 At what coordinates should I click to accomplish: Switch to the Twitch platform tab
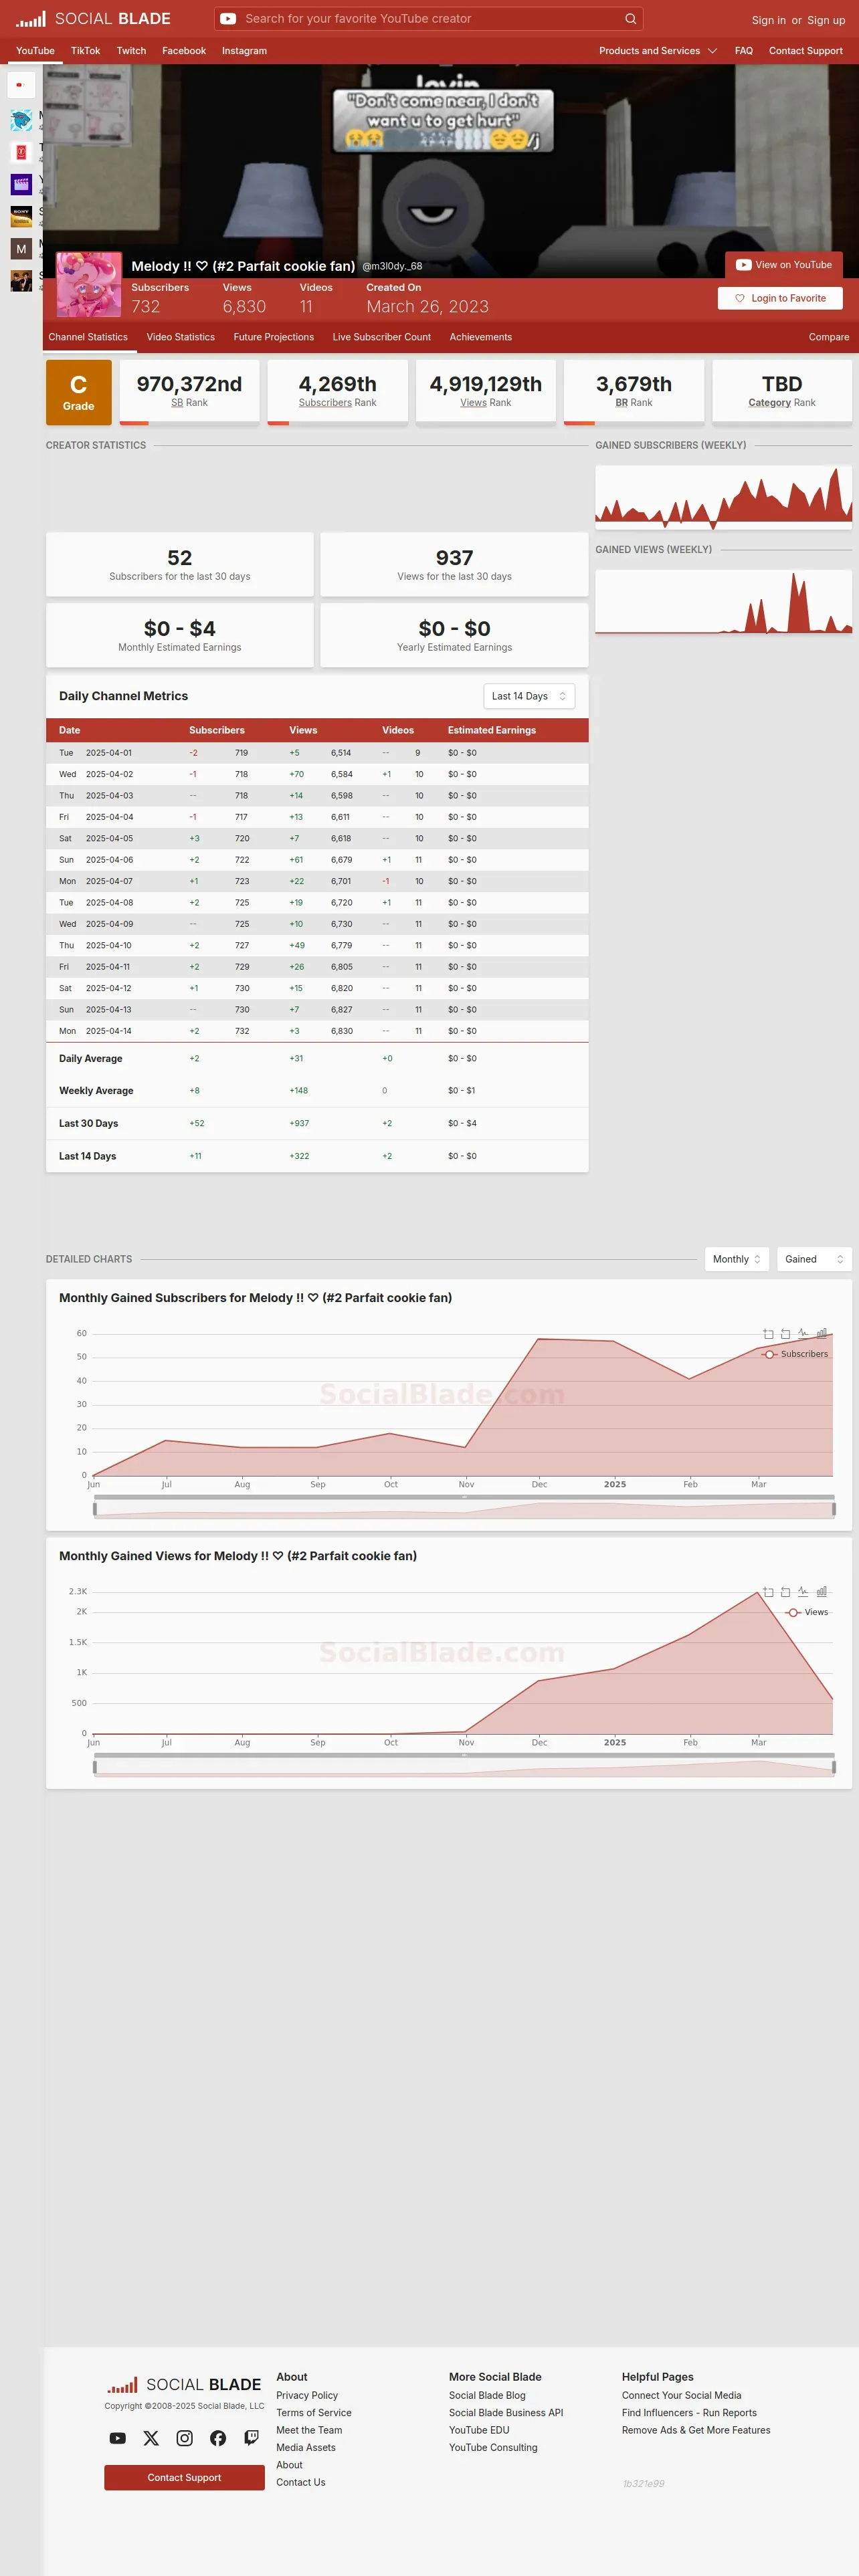(131, 51)
